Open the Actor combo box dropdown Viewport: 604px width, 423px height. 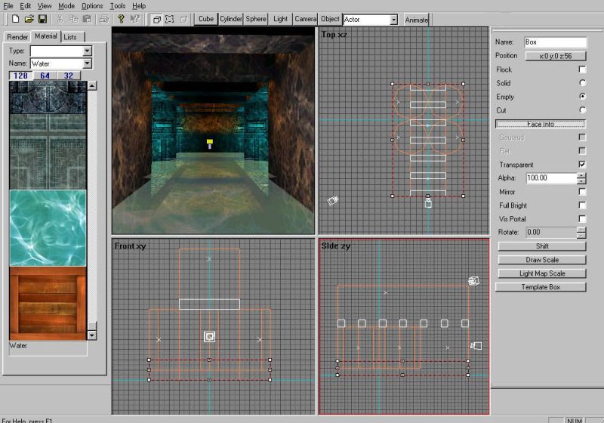(x=393, y=20)
